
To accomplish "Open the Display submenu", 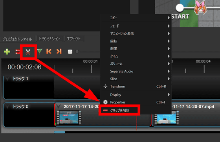I will point(136,95).
